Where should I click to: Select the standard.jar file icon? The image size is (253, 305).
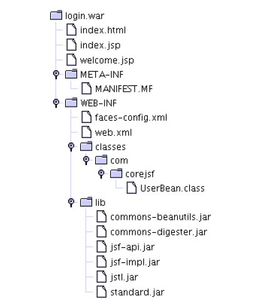pyautogui.click(x=101, y=292)
